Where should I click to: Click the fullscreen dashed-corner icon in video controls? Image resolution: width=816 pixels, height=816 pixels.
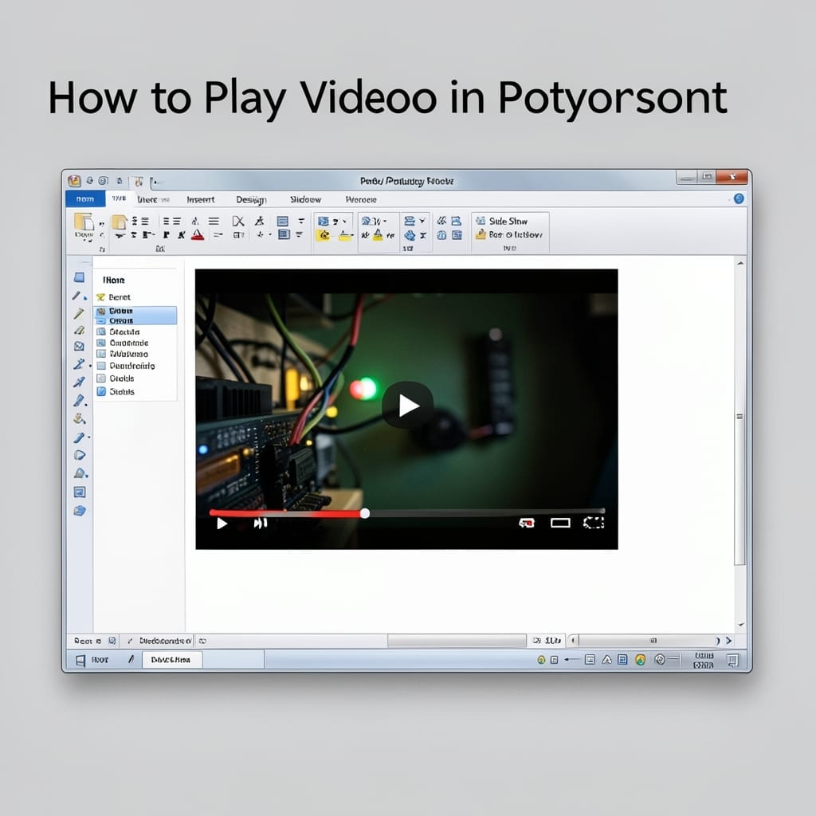pyautogui.click(x=594, y=523)
